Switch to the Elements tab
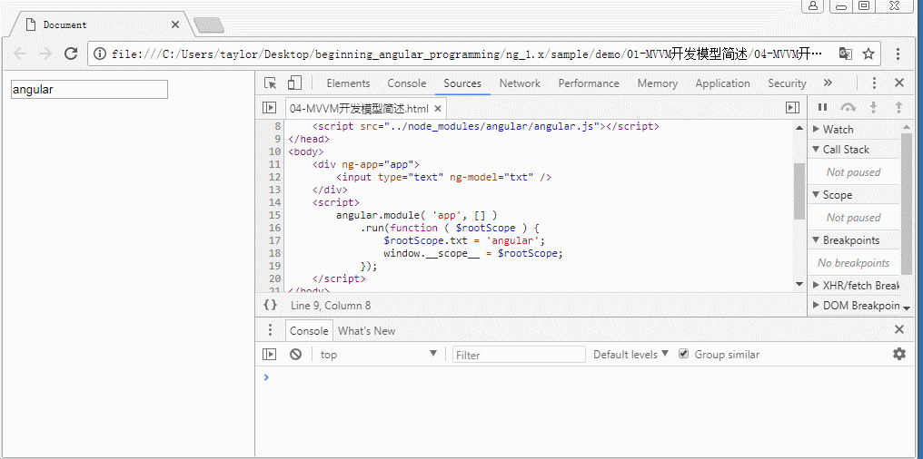Viewport: 923px width, 459px height. click(x=348, y=83)
